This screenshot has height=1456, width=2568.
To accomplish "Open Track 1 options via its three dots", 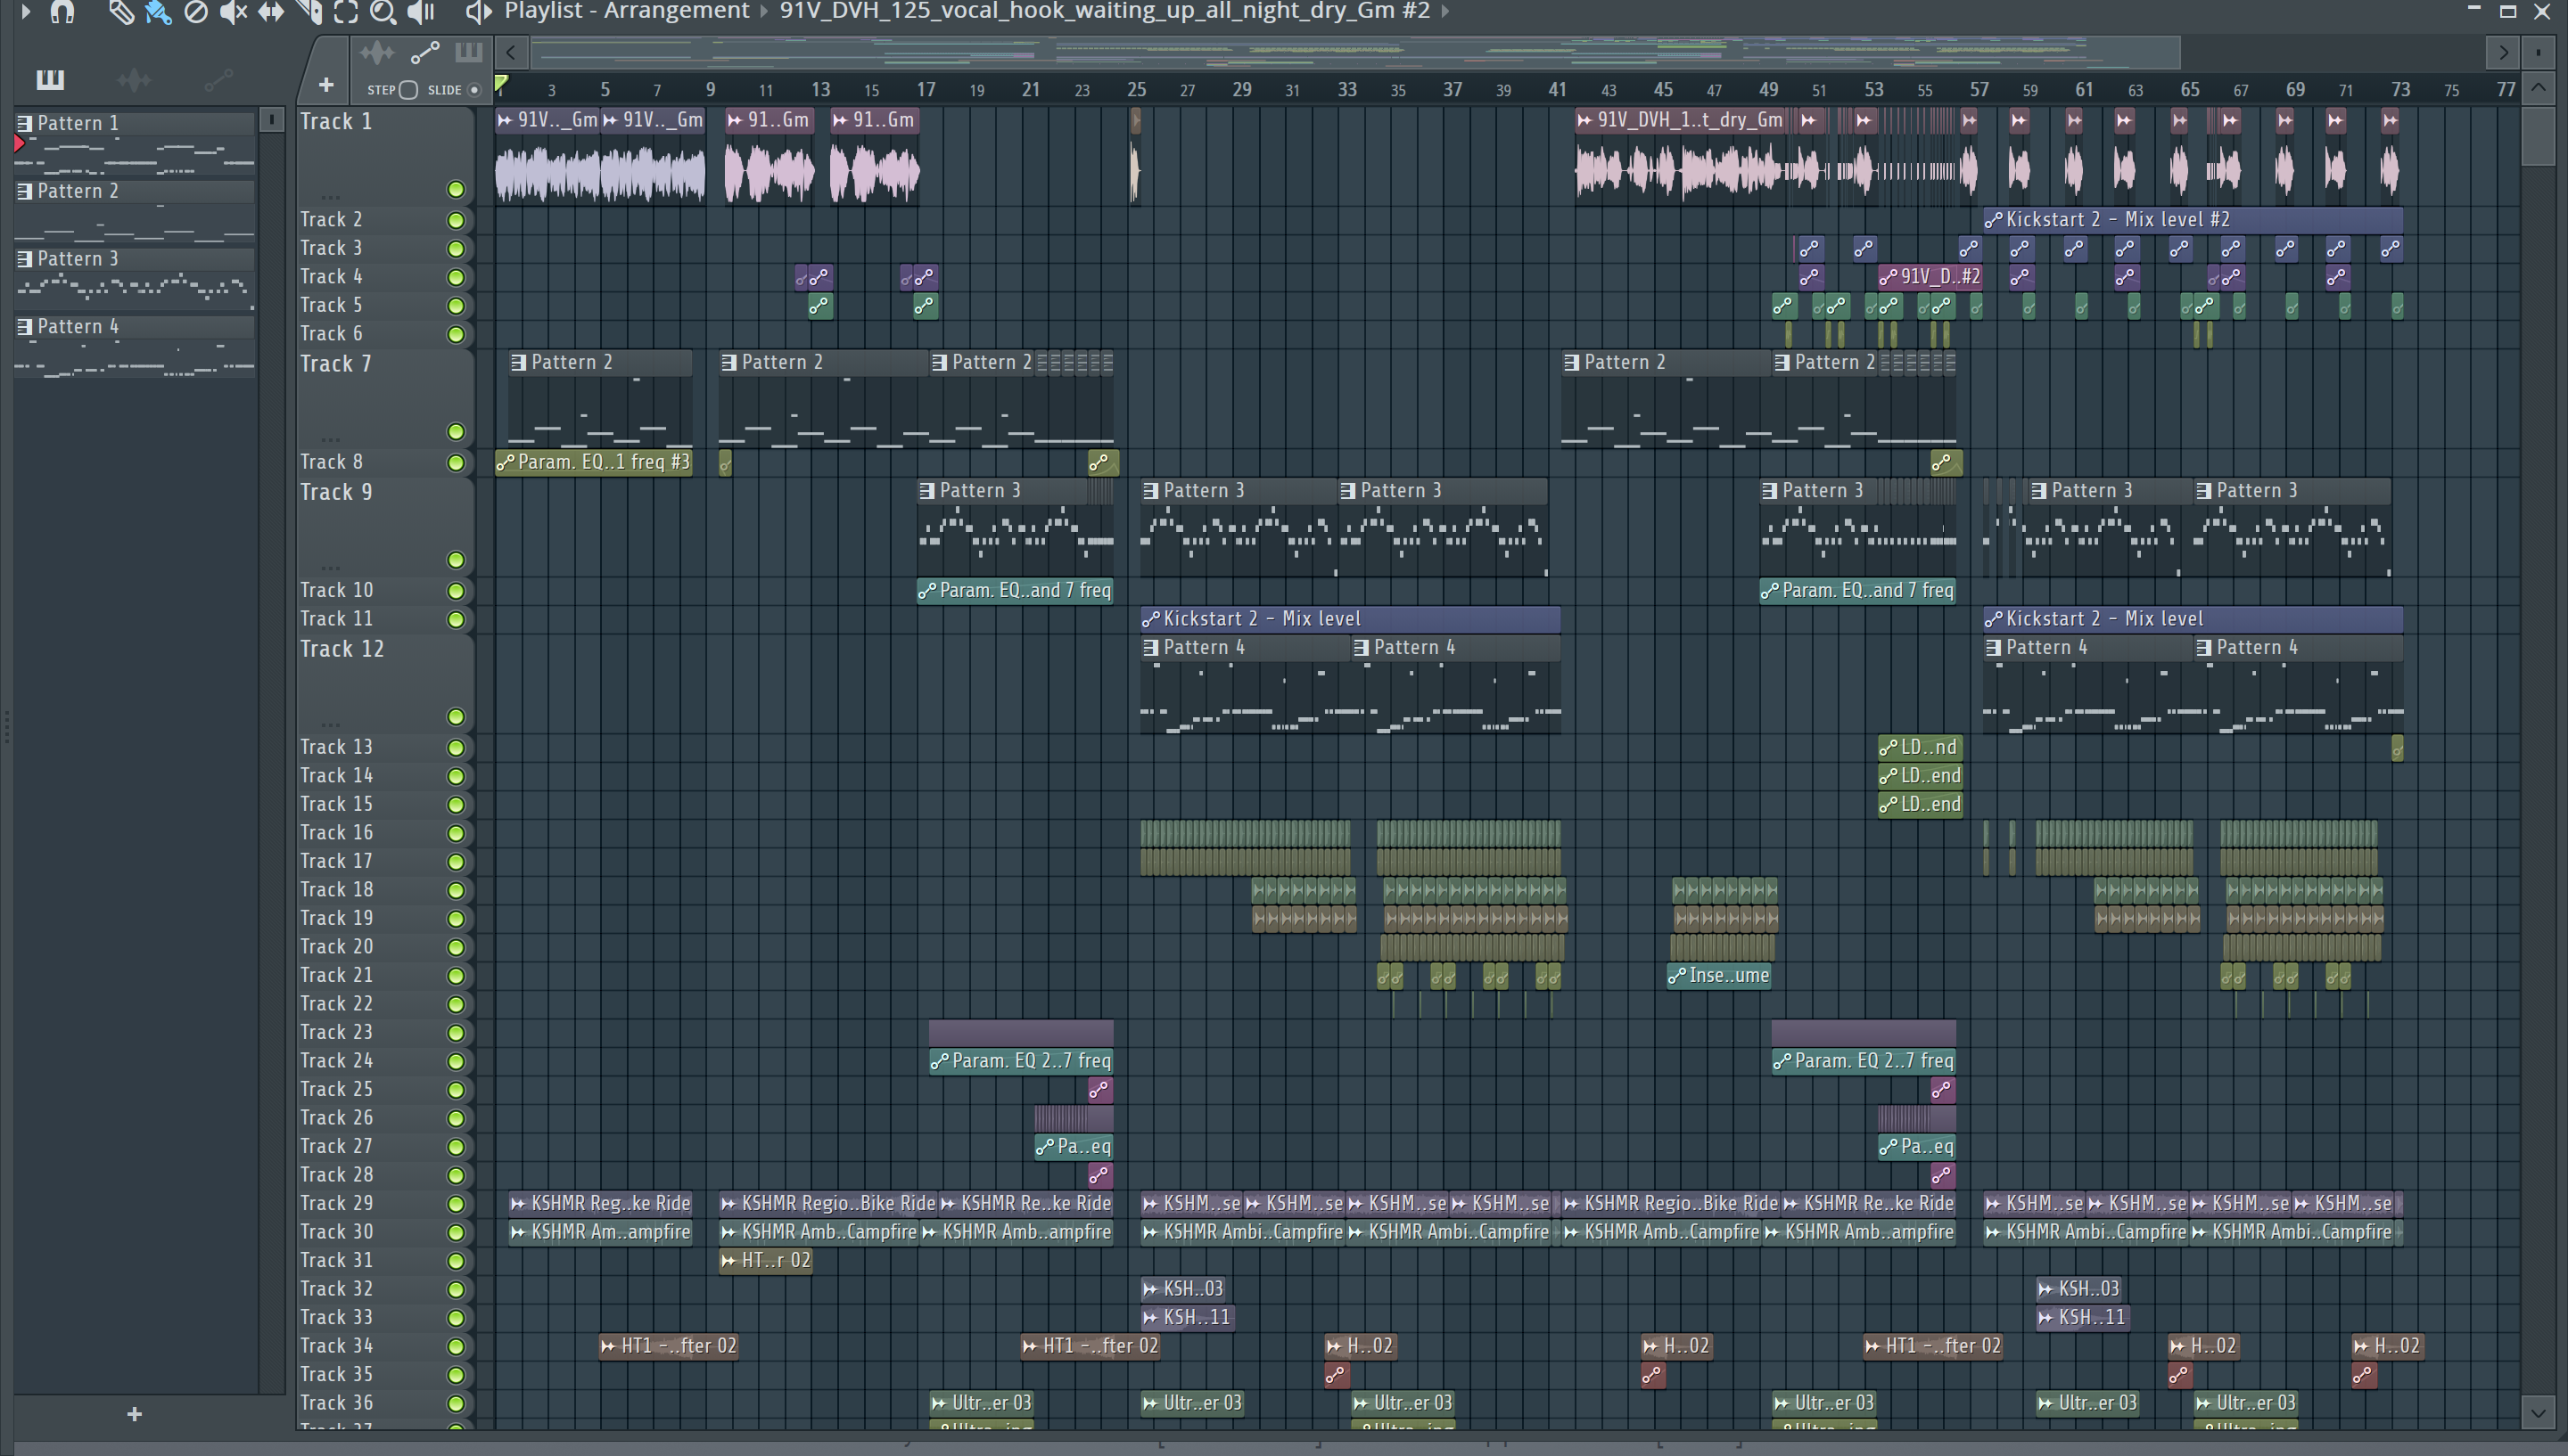I will pyautogui.click(x=331, y=196).
